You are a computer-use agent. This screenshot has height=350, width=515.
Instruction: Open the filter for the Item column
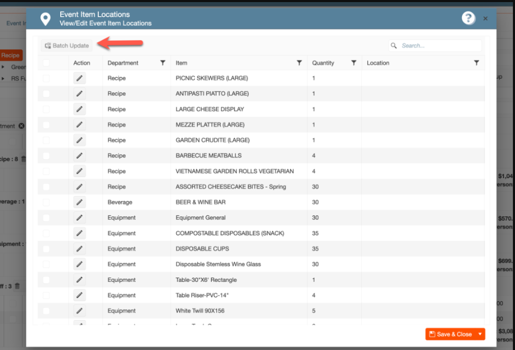click(299, 63)
